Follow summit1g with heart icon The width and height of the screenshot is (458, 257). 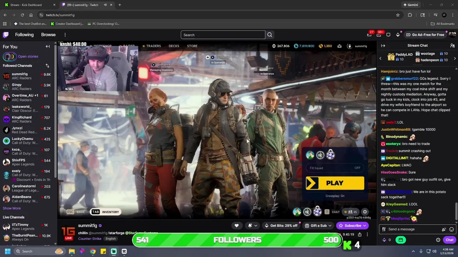click(237, 226)
